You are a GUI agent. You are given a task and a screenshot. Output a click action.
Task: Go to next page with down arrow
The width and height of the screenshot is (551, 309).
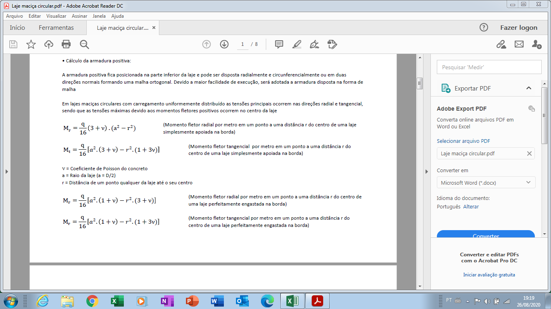pyautogui.click(x=224, y=44)
